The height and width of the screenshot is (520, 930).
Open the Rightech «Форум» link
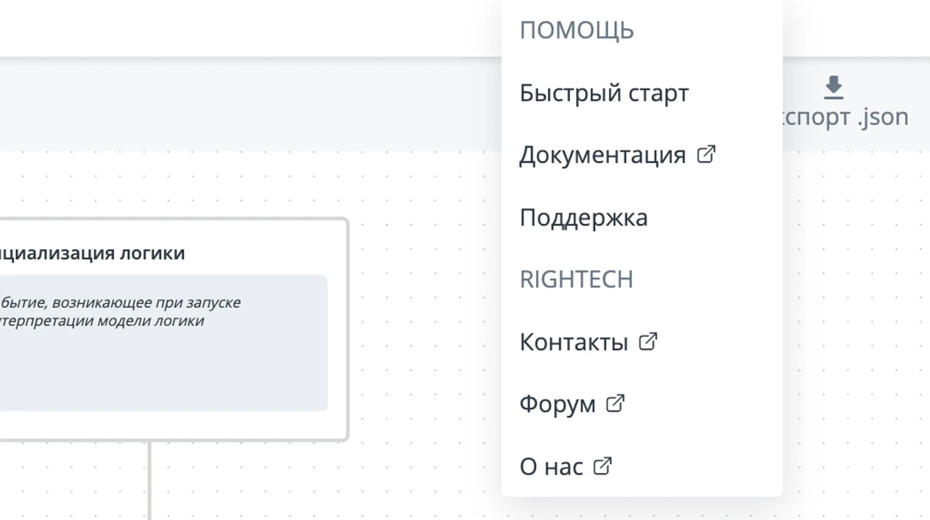click(x=557, y=404)
